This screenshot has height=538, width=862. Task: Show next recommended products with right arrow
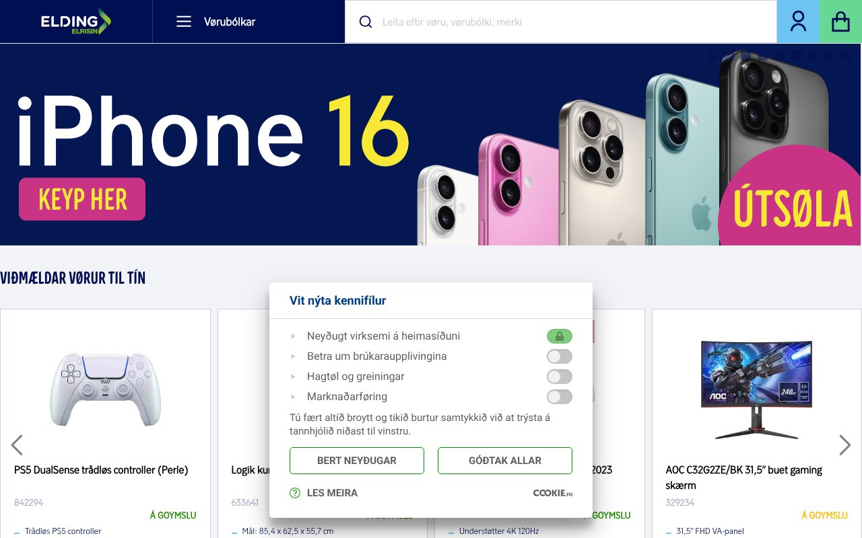point(844,445)
